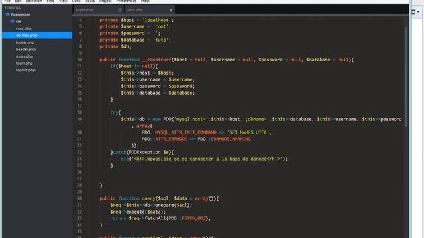Click the 'mysql:host=' string
Screen dimensions: 424x238
191,119
